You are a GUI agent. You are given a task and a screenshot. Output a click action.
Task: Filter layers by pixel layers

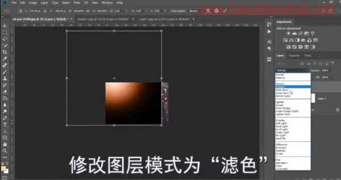coord(302,64)
